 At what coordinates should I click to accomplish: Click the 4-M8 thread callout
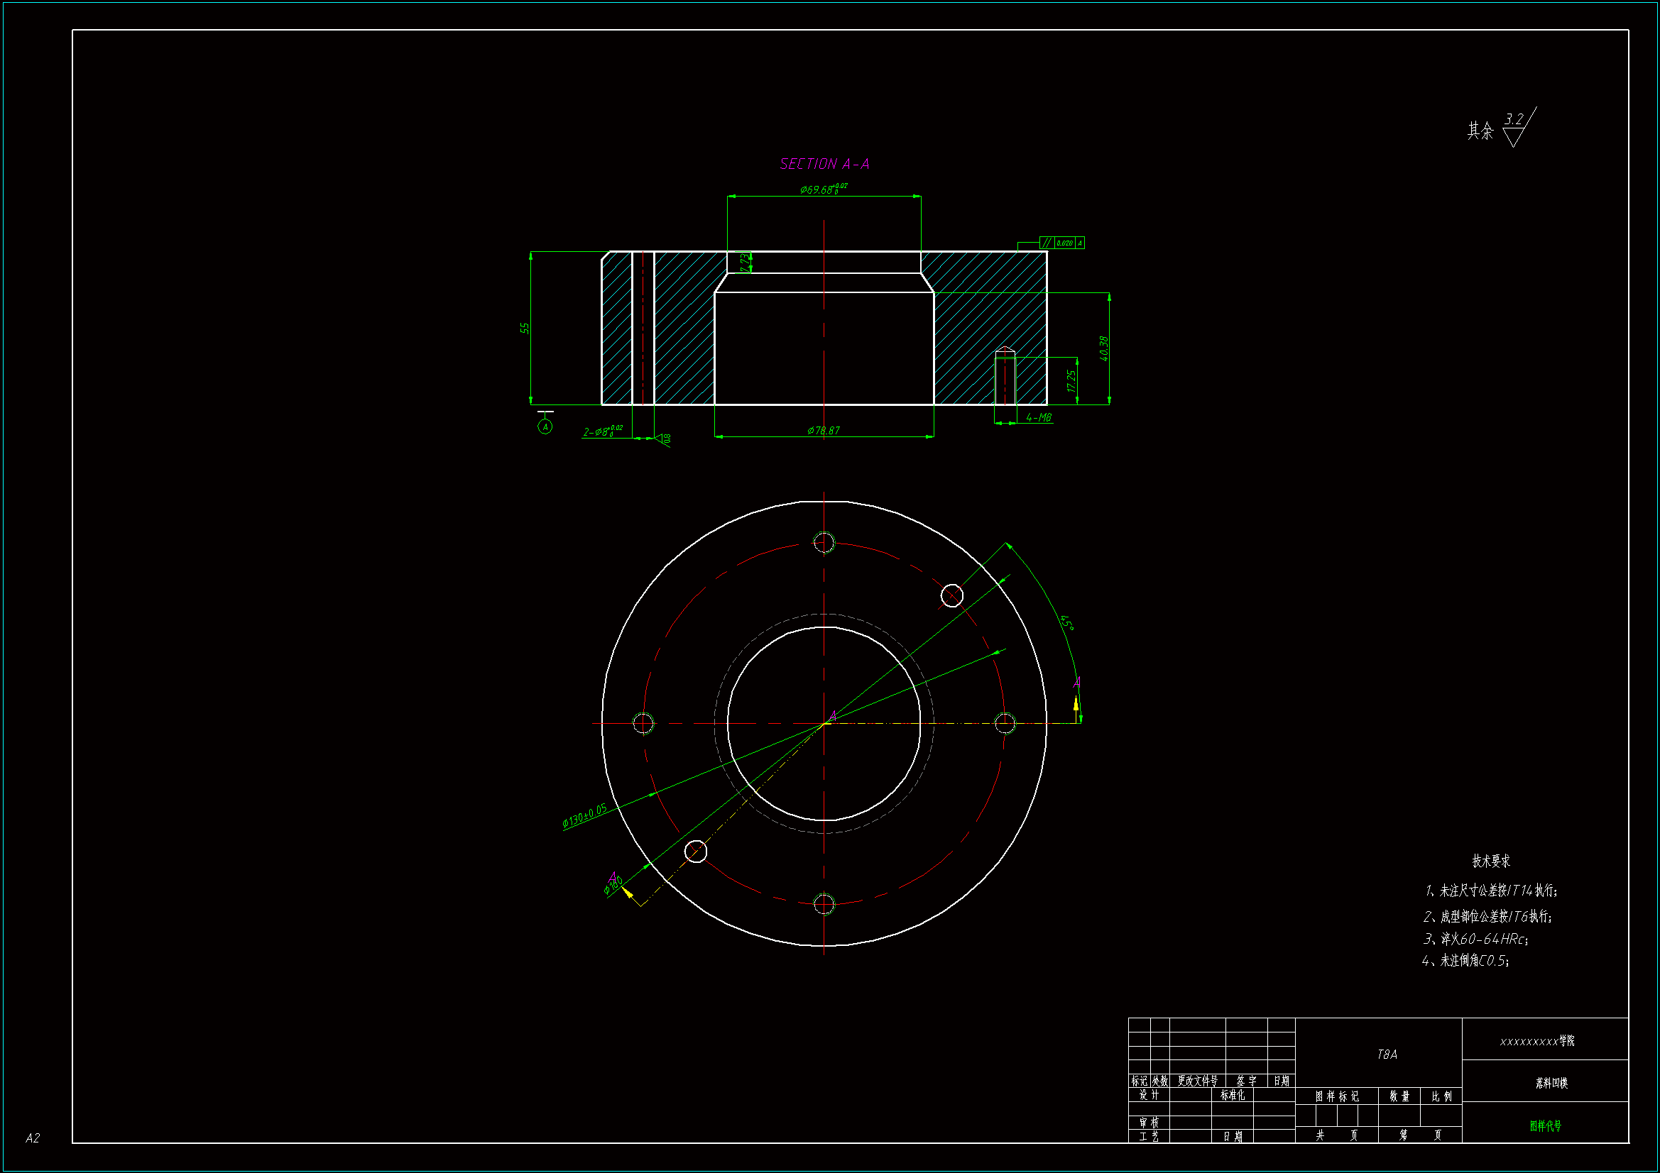1038,418
